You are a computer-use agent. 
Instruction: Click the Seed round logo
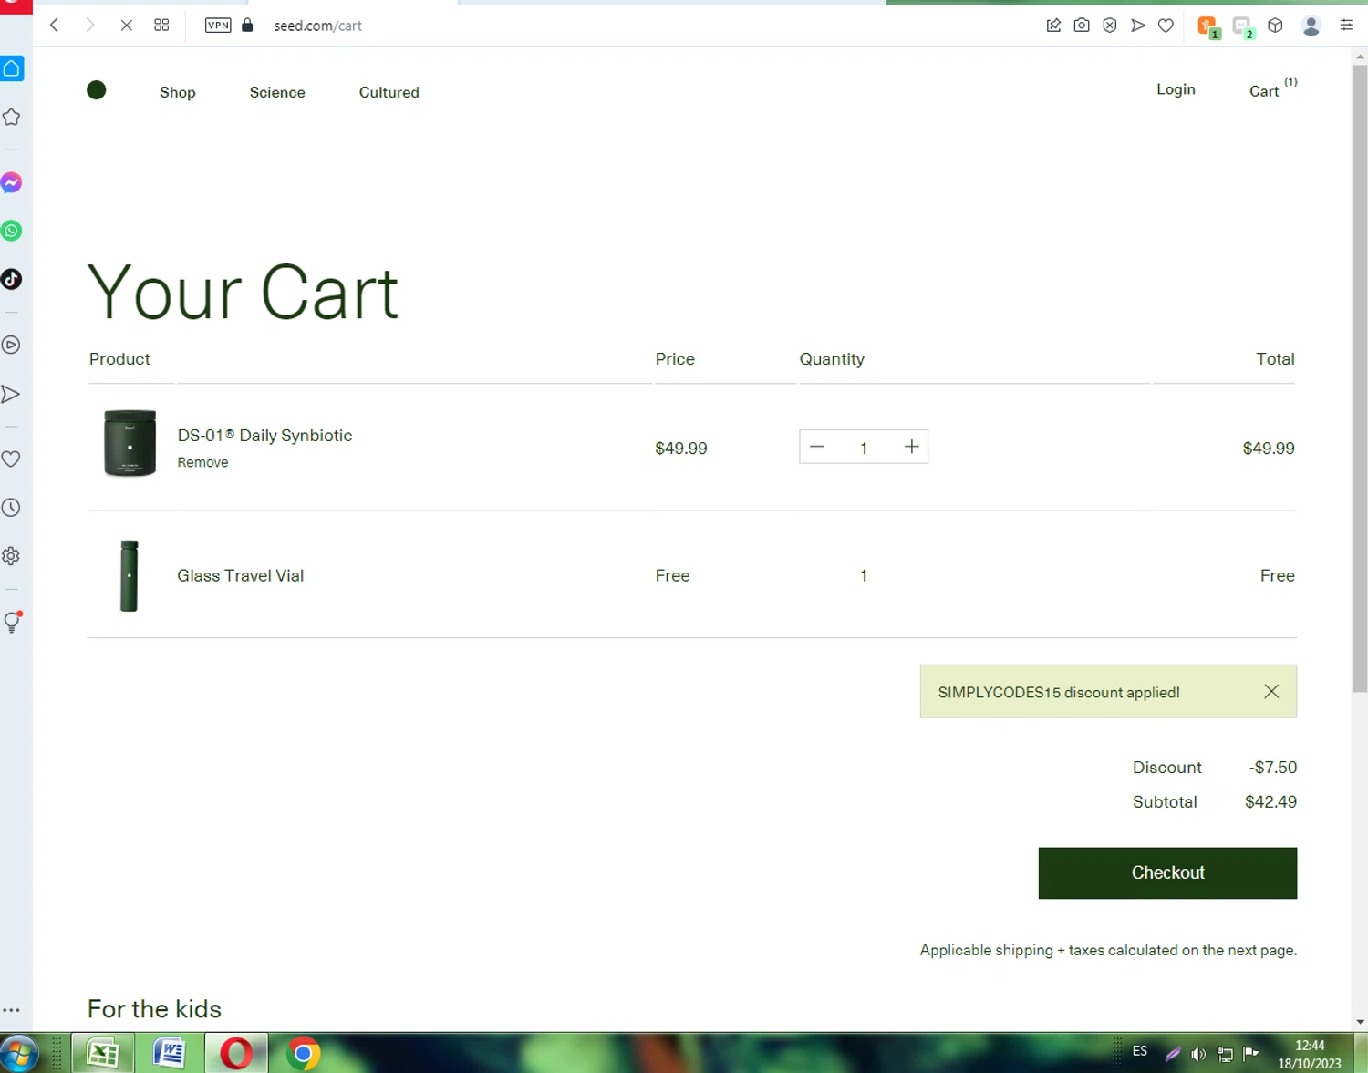click(x=97, y=89)
